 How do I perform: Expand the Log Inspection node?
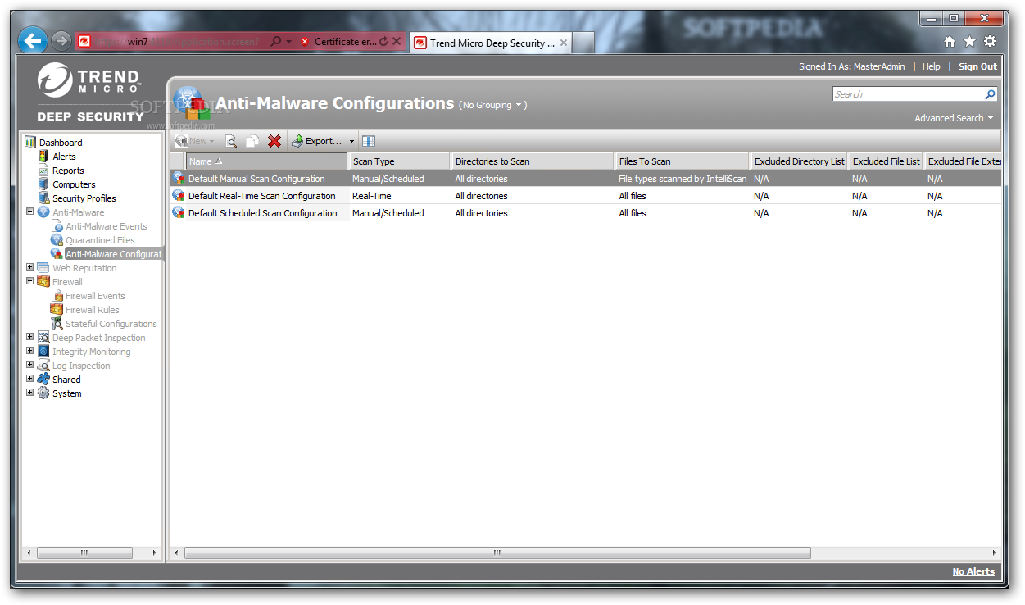(30, 364)
